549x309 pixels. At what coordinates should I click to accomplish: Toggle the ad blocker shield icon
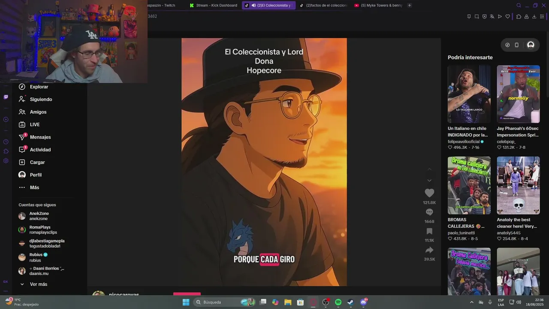click(x=484, y=16)
